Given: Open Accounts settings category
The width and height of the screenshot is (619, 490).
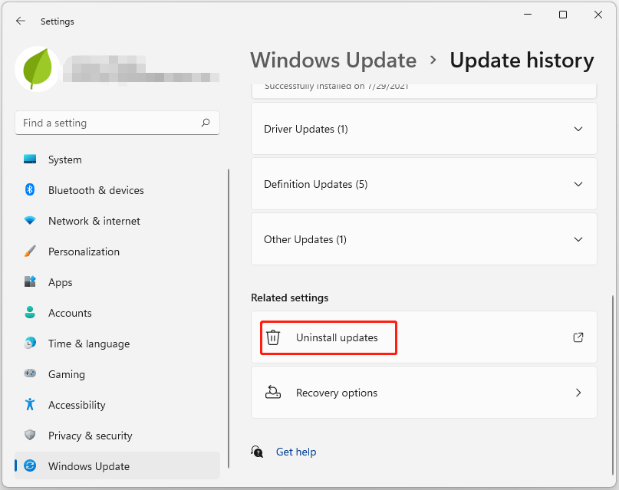Looking at the screenshot, I should pyautogui.click(x=70, y=313).
